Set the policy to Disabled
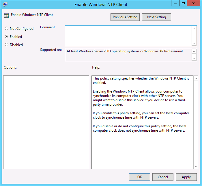This screenshot has width=202, height=186. pos(7,45)
